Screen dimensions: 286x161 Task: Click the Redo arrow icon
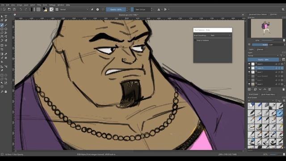pyautogui.click(x=26, y=9)
